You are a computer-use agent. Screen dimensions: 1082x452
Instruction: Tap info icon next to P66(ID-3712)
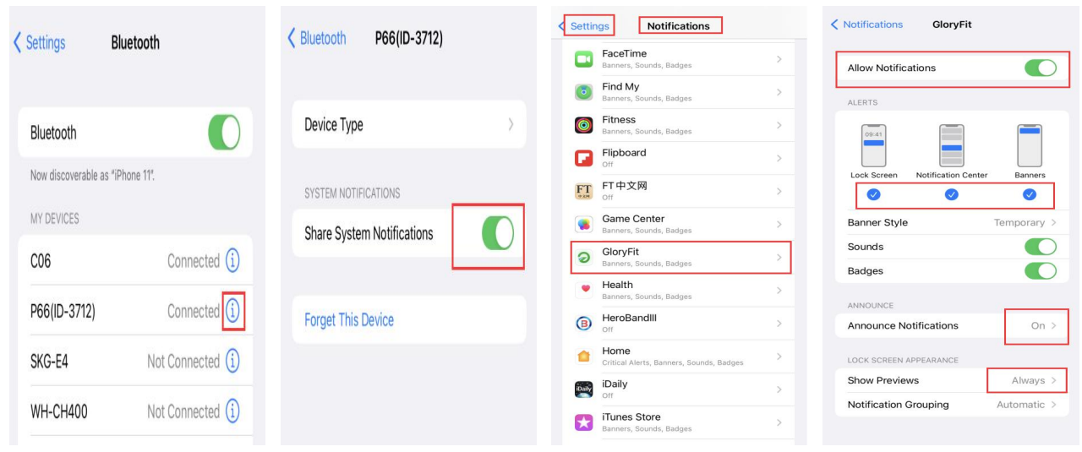[x=232, y=311]
